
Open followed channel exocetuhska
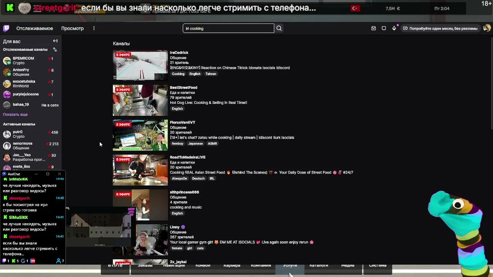pos(31,83)
